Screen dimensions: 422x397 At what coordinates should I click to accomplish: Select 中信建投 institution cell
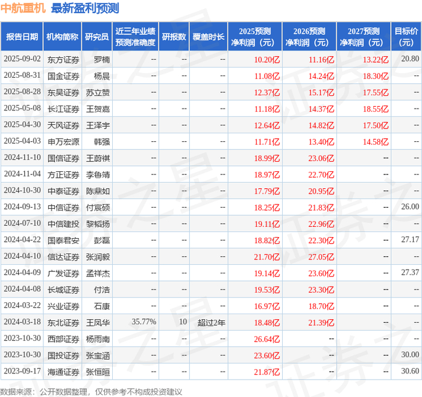coord(63,224)
